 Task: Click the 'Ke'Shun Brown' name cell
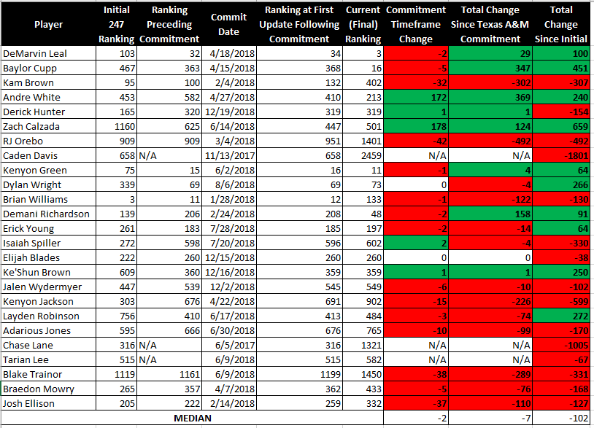48,272
